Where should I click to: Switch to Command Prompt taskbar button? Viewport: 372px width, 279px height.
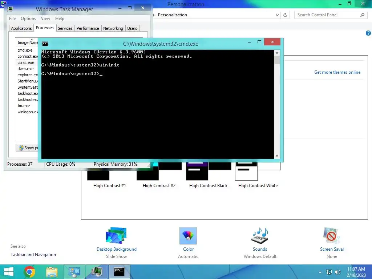(x=119, y=272)
